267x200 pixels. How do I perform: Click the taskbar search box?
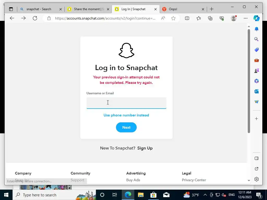point(54,195)
